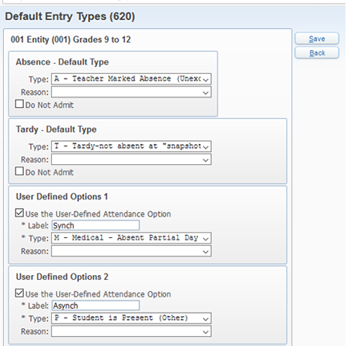Uncheck User-Defined Attendance Option in Options 2
The width and height of the screenshot is (347, 346).
19,293
